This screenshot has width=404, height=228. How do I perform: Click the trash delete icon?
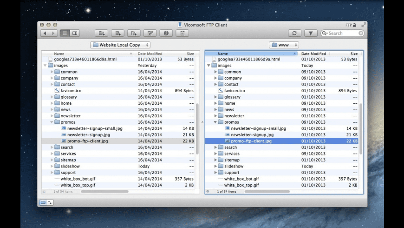(x=182, y=33)
